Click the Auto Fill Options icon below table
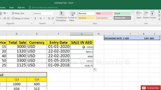Viewport: 161px width, 90px height. [95, 70]
